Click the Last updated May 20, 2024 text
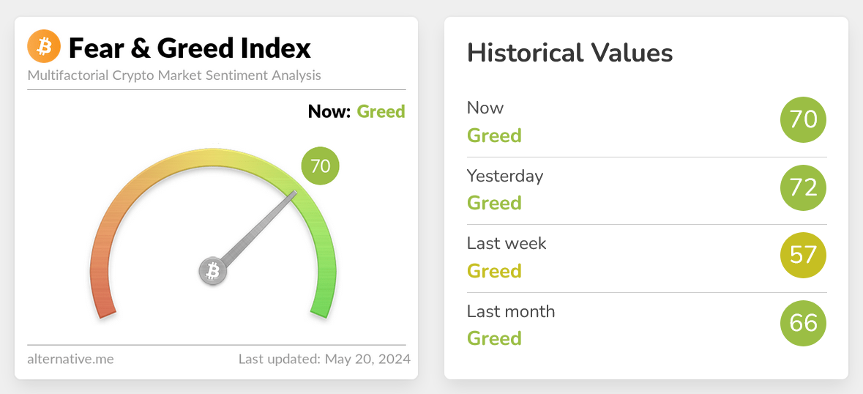 pyautogui.click(x=324, y=360)
